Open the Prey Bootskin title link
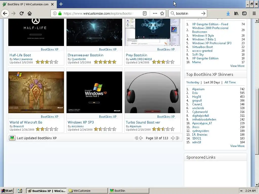This screenshot has width=259, height=194. click(x=136, y=55)
